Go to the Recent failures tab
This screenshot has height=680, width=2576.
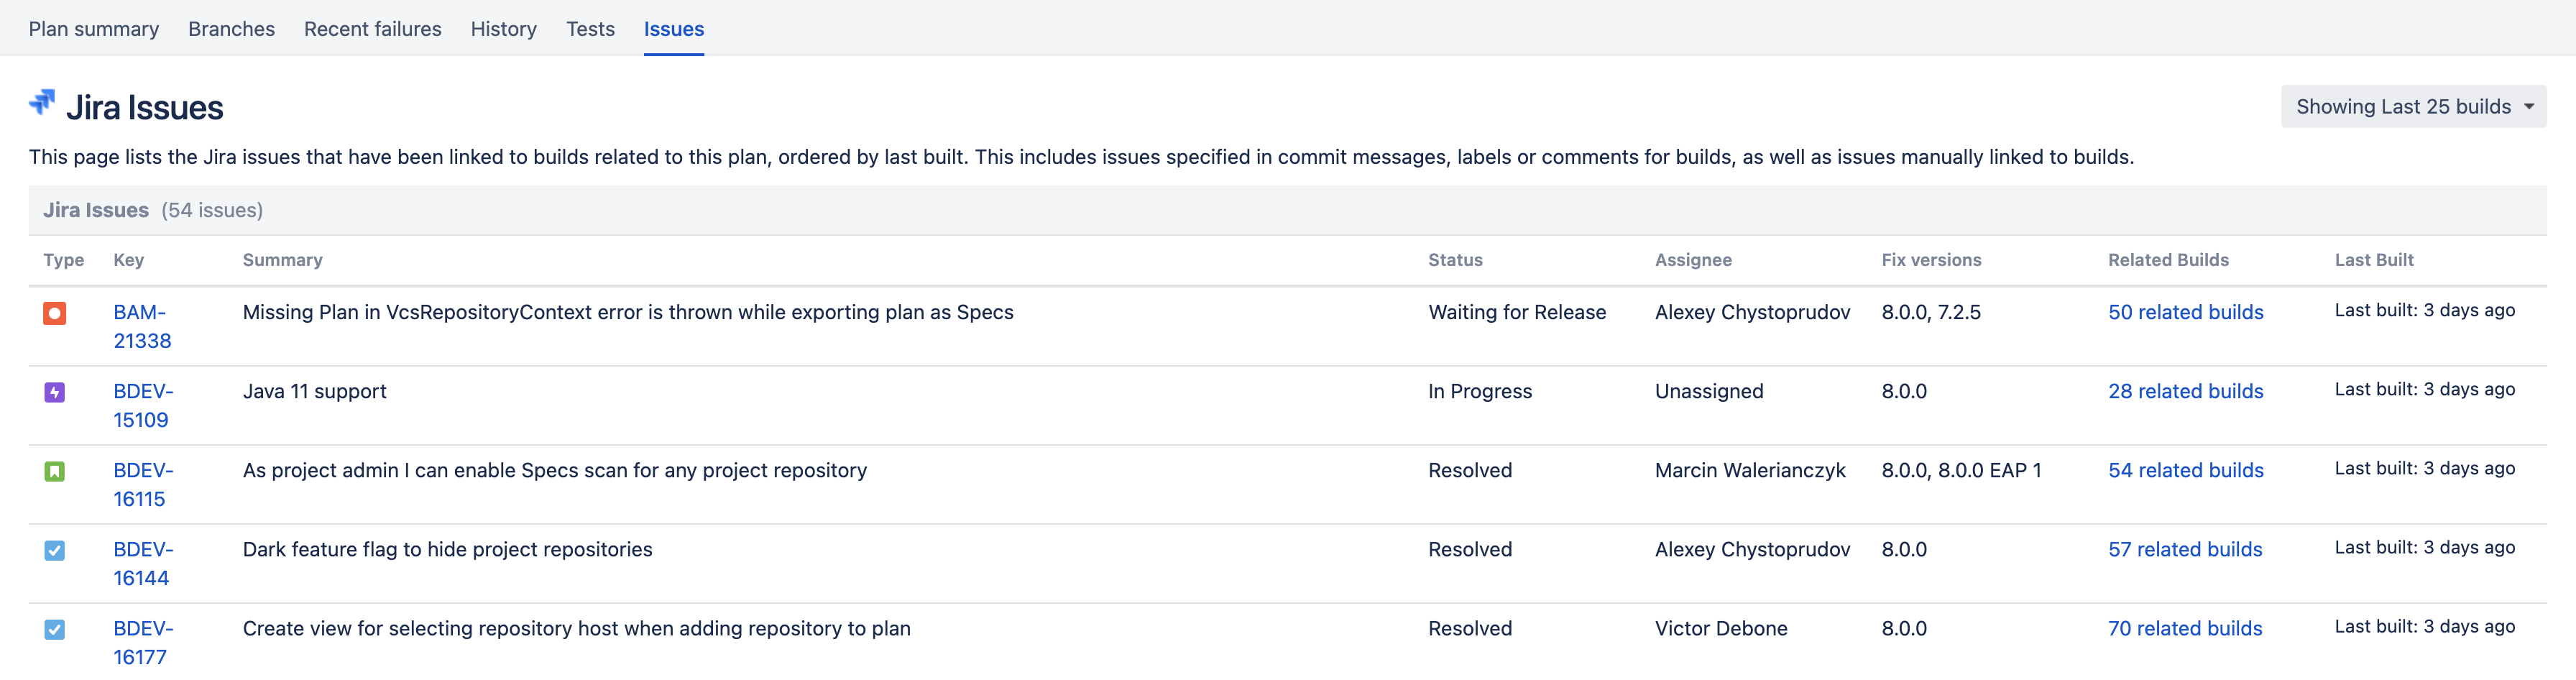tap(373, 29)
